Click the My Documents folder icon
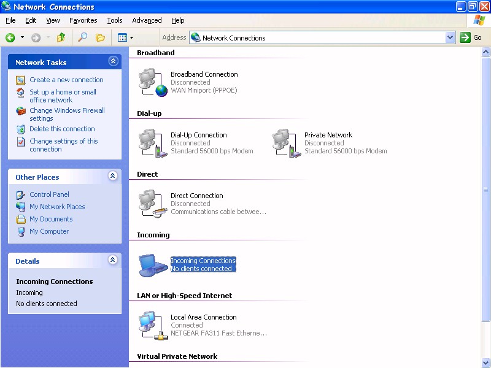This screenshot has height=368, width=491. click(21, 220)
